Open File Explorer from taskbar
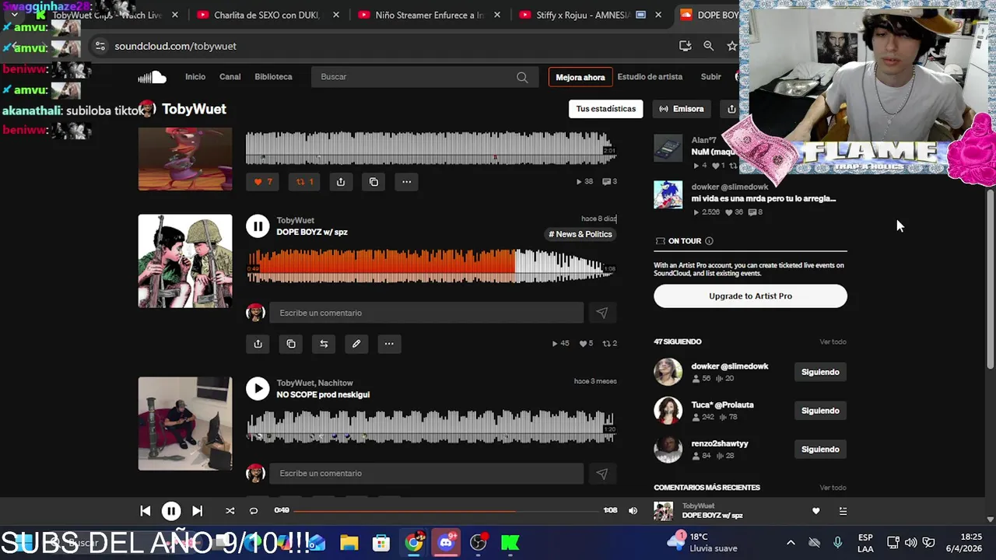The height and width of the screenshot is (560, 996). (x=349, y=542)
